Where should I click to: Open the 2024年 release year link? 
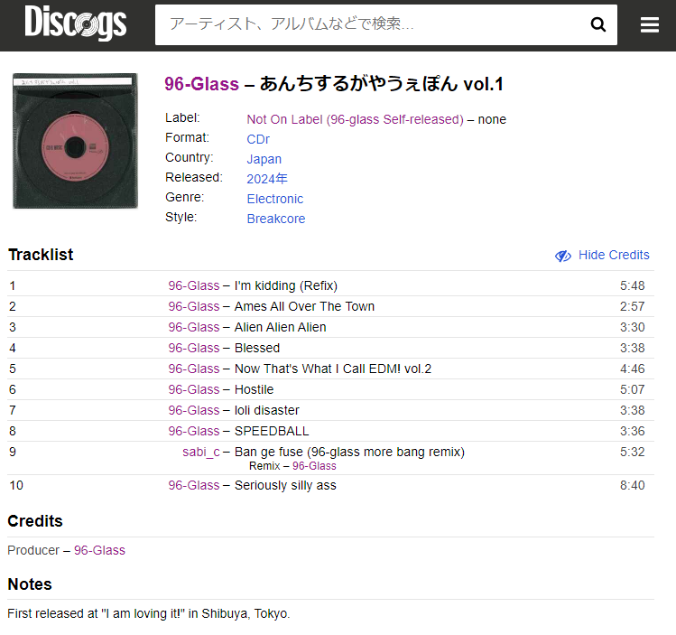click(267, 179)
